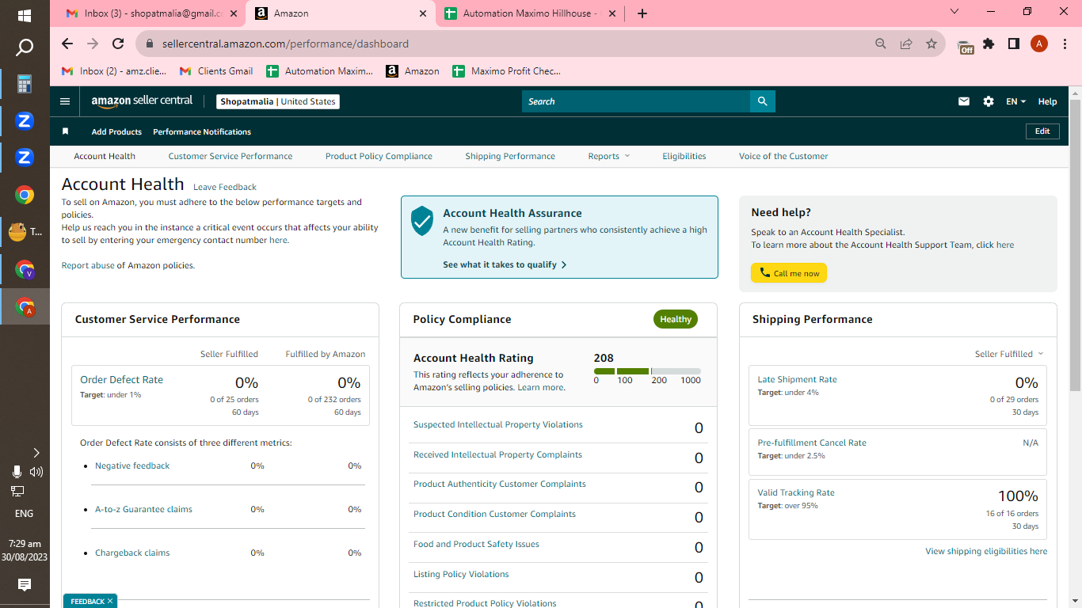Open the Voice of the Customer tab

pos(783,156)
